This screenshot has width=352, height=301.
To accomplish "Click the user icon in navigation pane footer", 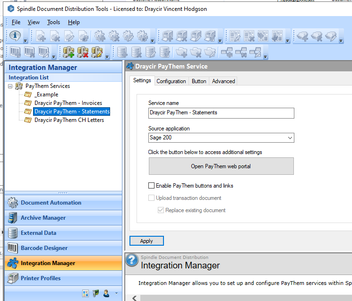I will click(x=106, y=293).
